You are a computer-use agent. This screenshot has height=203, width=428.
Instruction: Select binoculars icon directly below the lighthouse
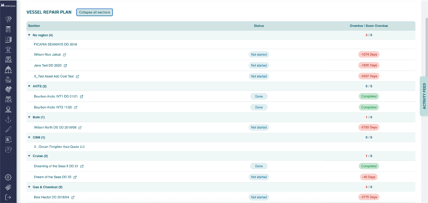(8, 59)
